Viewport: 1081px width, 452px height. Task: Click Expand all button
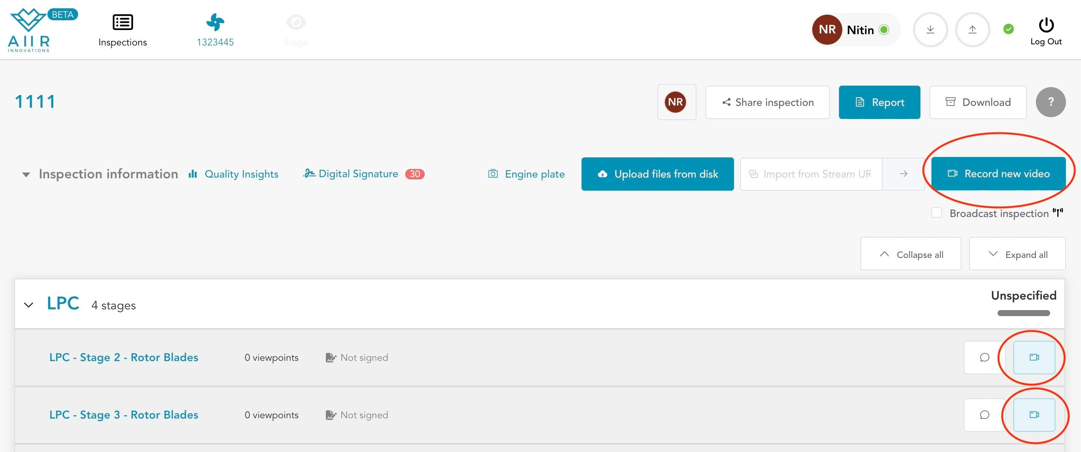(x=1017, y=254)
